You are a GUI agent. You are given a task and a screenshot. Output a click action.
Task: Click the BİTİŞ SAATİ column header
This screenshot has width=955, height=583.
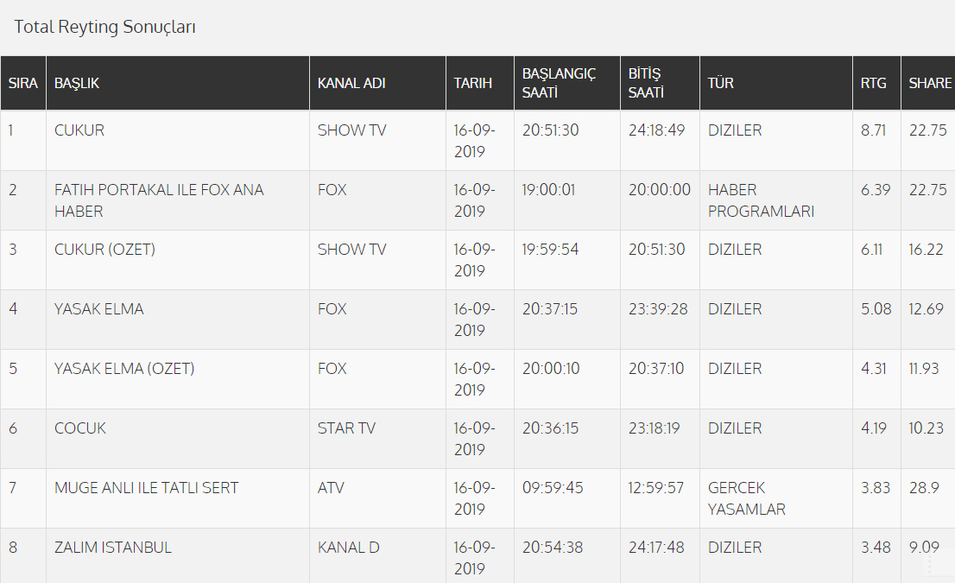646,83
